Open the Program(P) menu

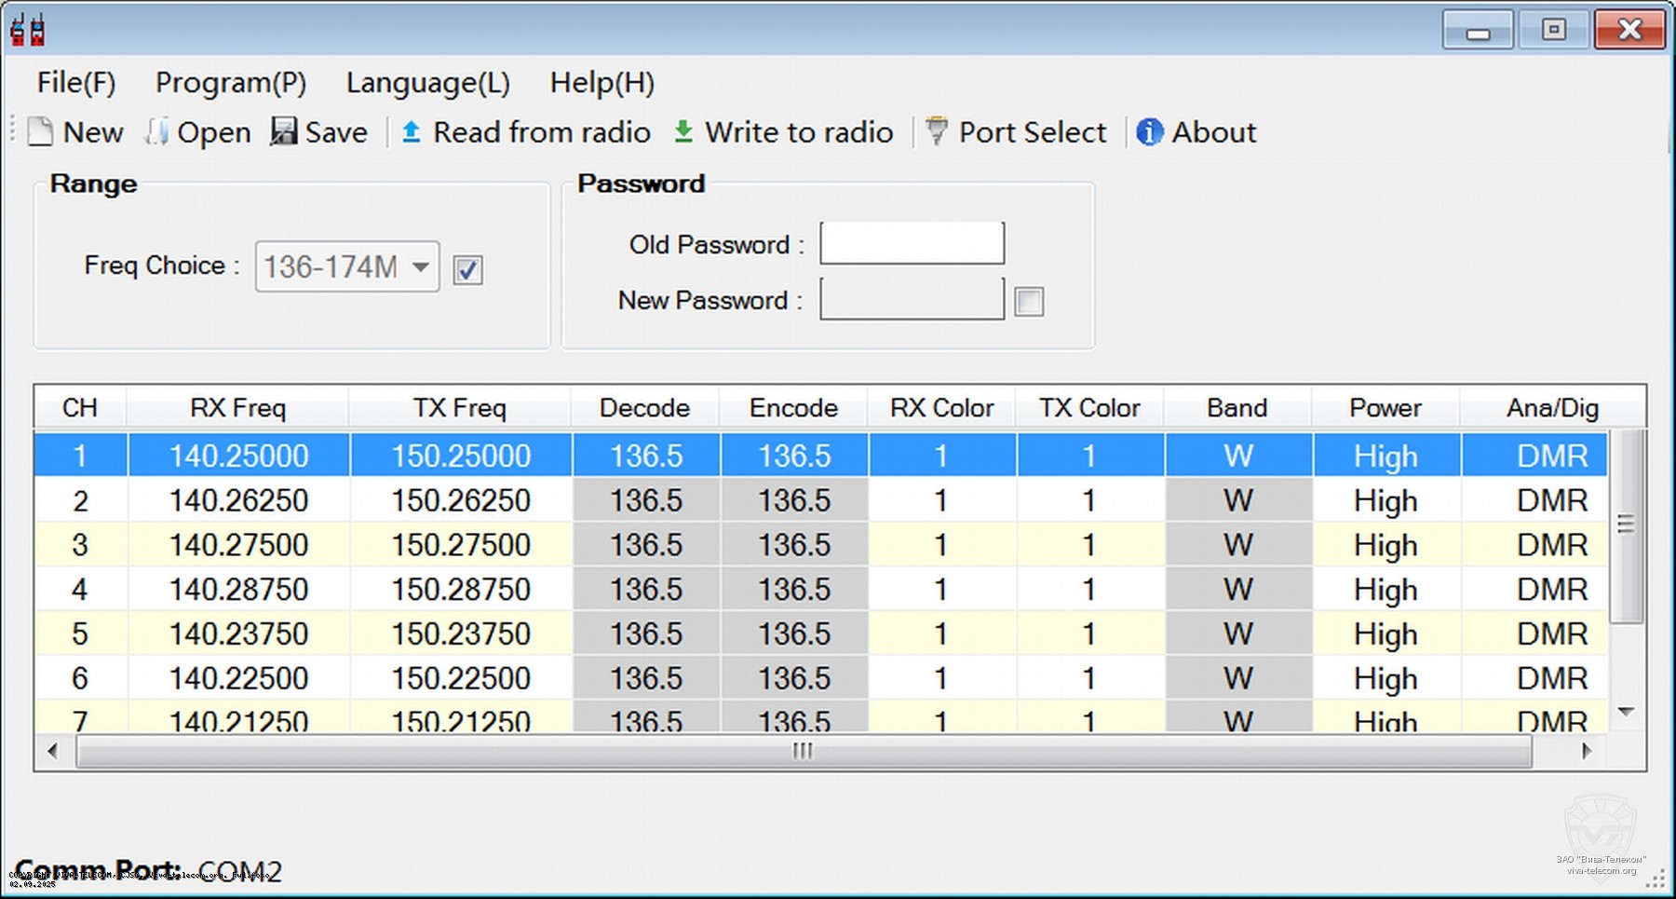click(230, 83)
